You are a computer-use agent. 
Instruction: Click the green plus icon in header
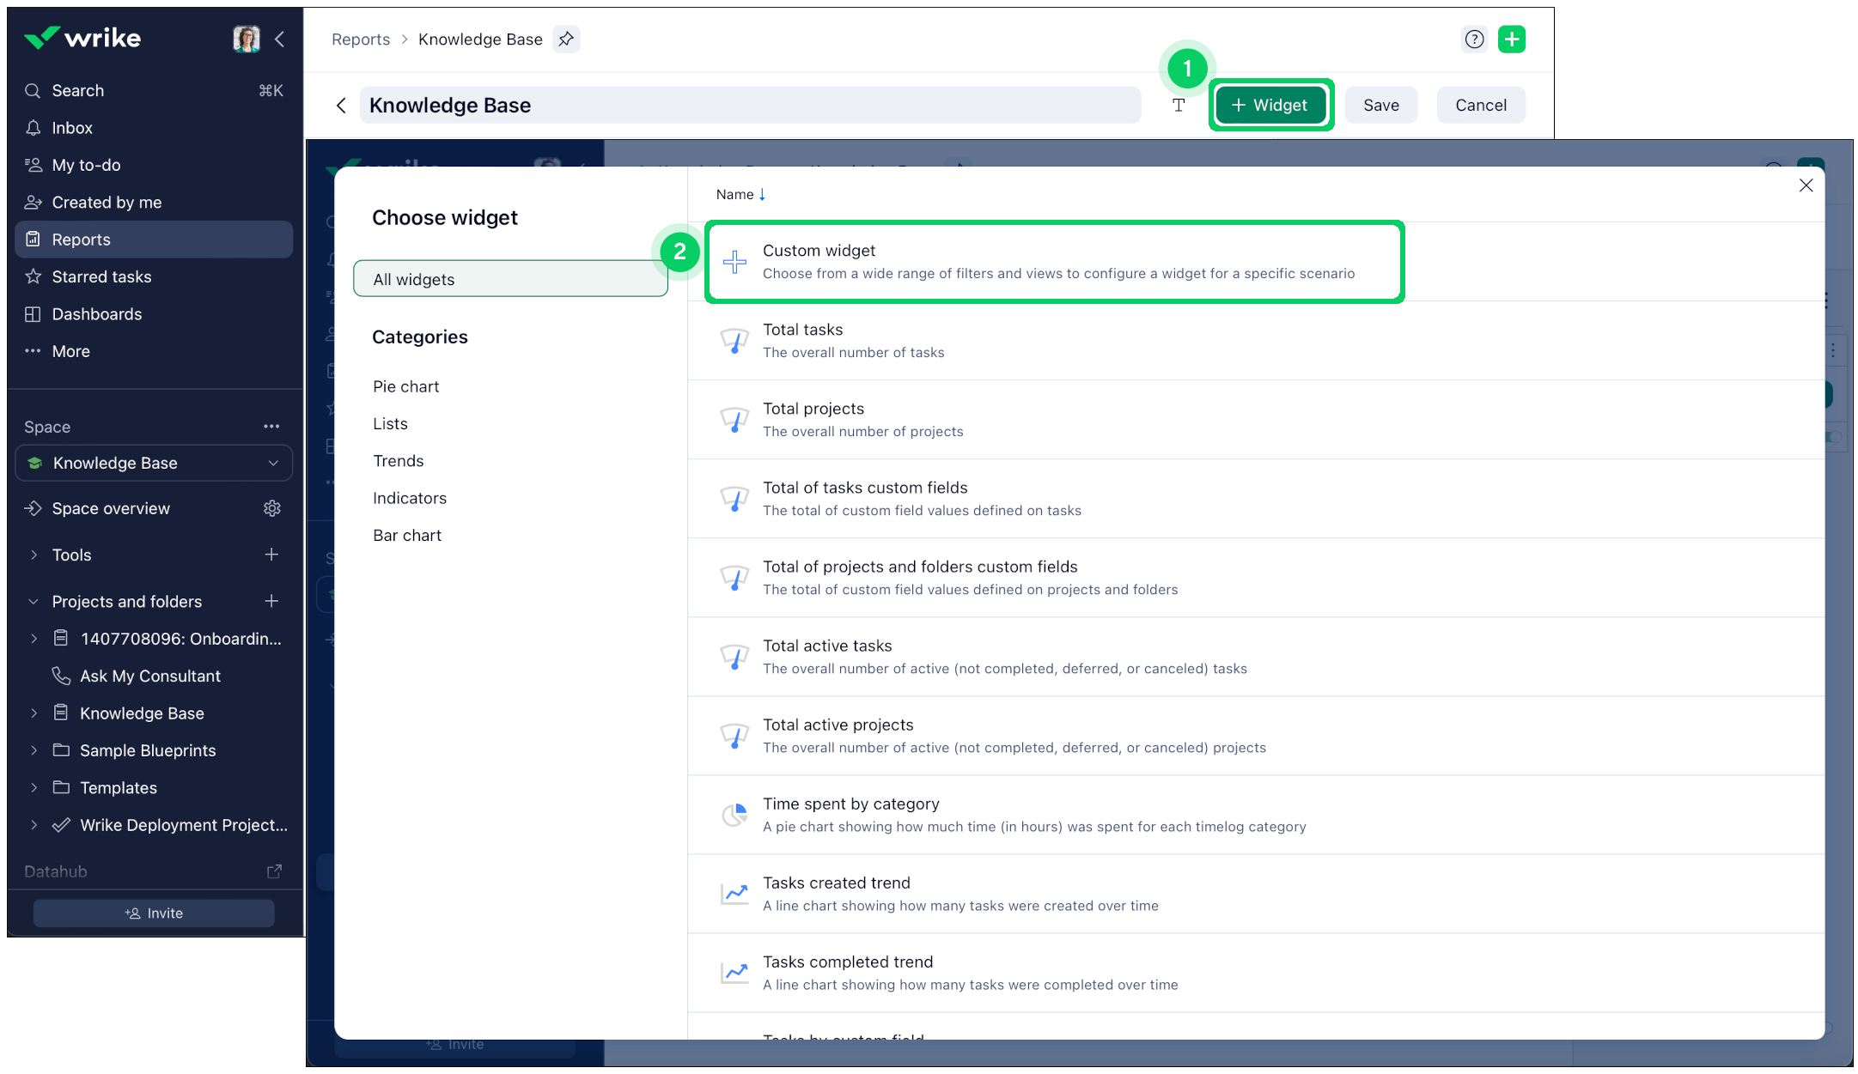coord(1512,39)
